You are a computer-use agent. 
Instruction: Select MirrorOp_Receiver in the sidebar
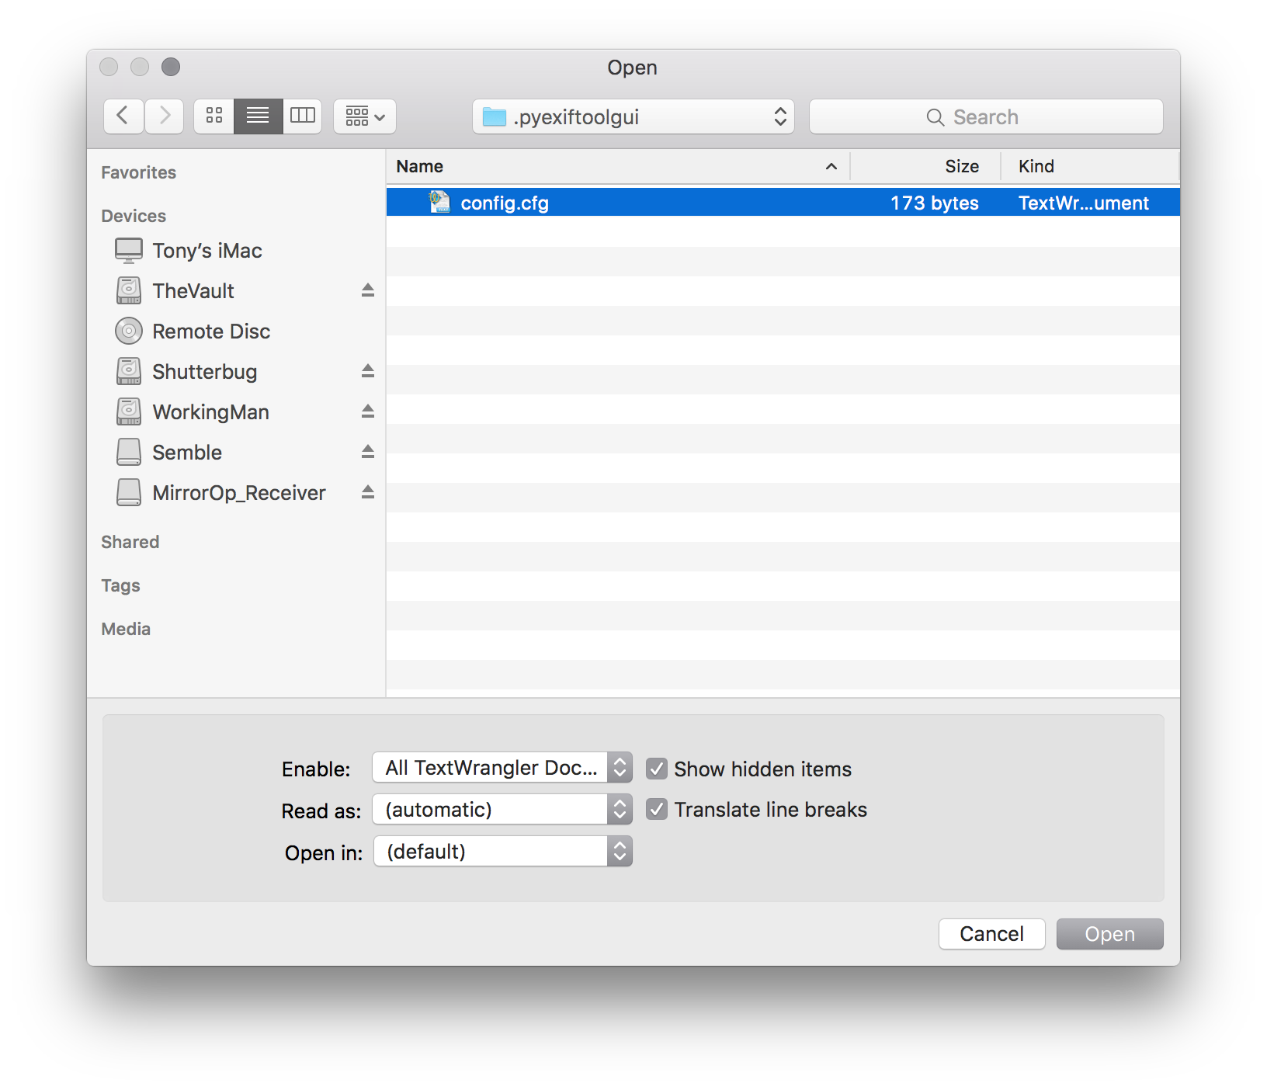(236, 493)
